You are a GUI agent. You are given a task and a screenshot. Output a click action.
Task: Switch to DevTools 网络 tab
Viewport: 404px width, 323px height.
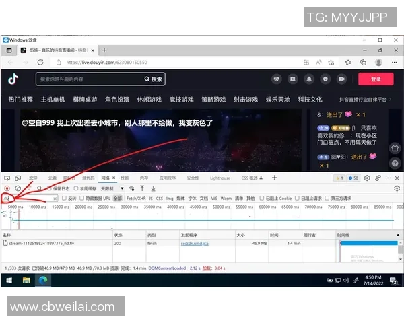106,178
